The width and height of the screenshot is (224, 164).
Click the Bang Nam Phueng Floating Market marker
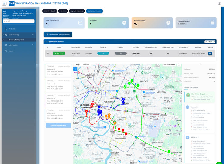105,127
